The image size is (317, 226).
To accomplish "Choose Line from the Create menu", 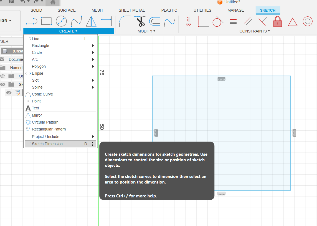I will (x=60, y=39).
